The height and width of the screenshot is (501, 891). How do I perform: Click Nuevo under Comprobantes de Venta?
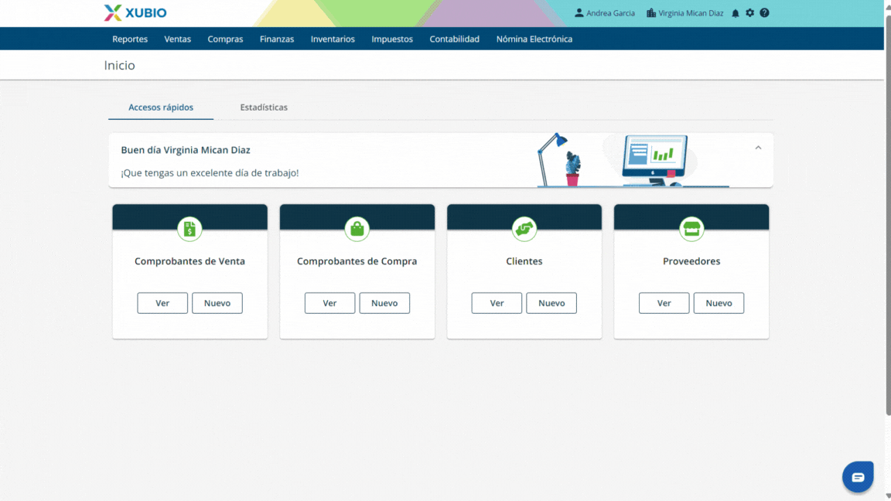(x=217, y=303)
